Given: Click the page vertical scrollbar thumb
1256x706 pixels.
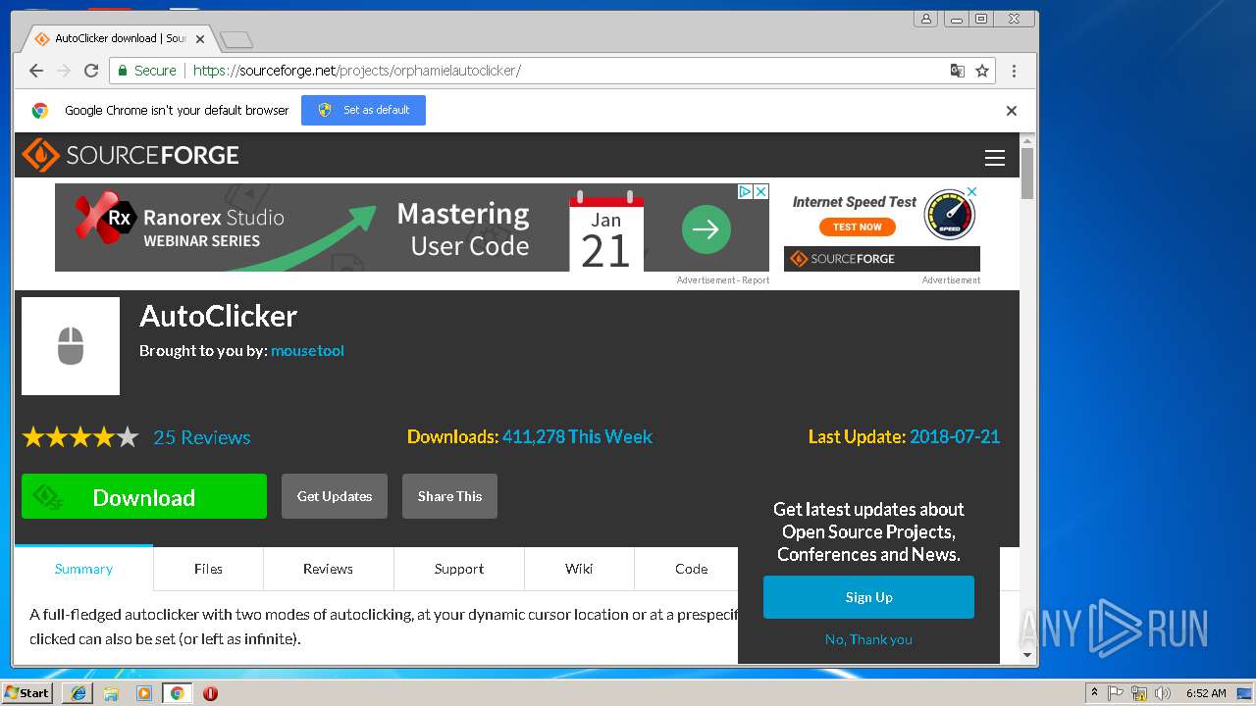Looking at the screenshot, I should [1027, 174].
